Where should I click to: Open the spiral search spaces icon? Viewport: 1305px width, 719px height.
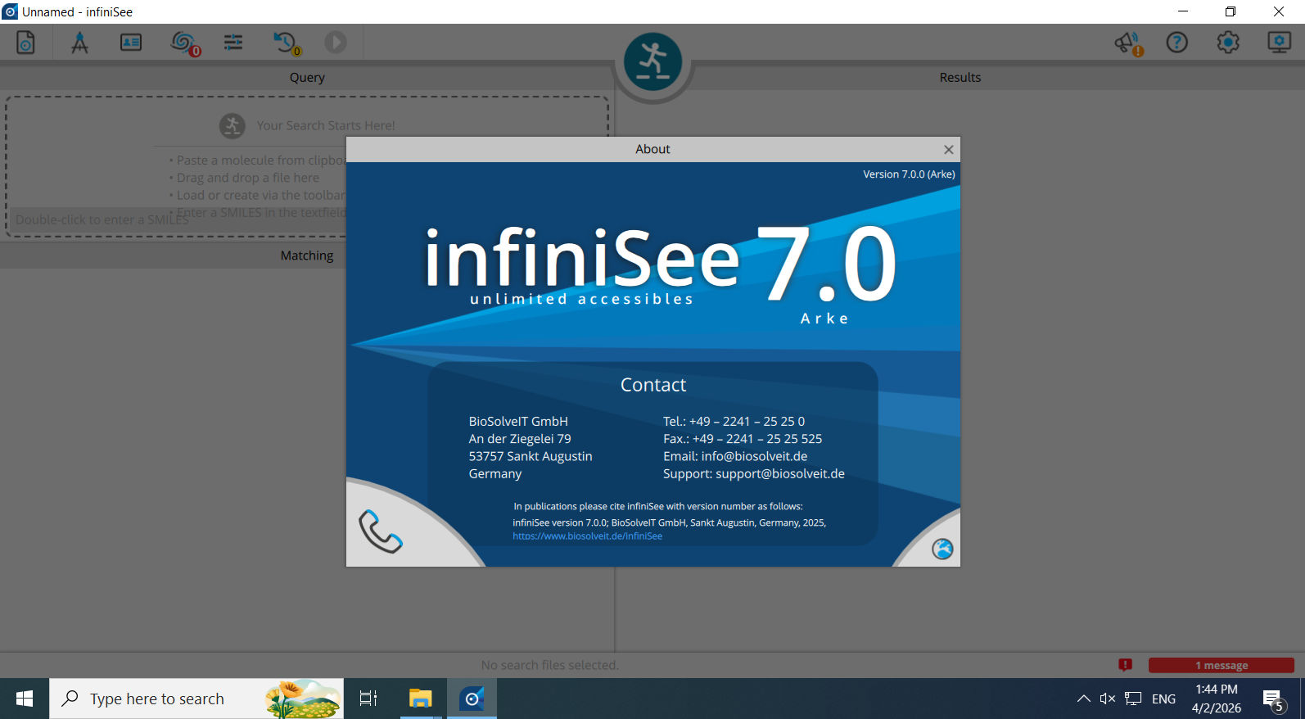184,43
